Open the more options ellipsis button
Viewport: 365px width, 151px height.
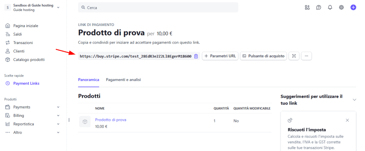coord(306,56)
